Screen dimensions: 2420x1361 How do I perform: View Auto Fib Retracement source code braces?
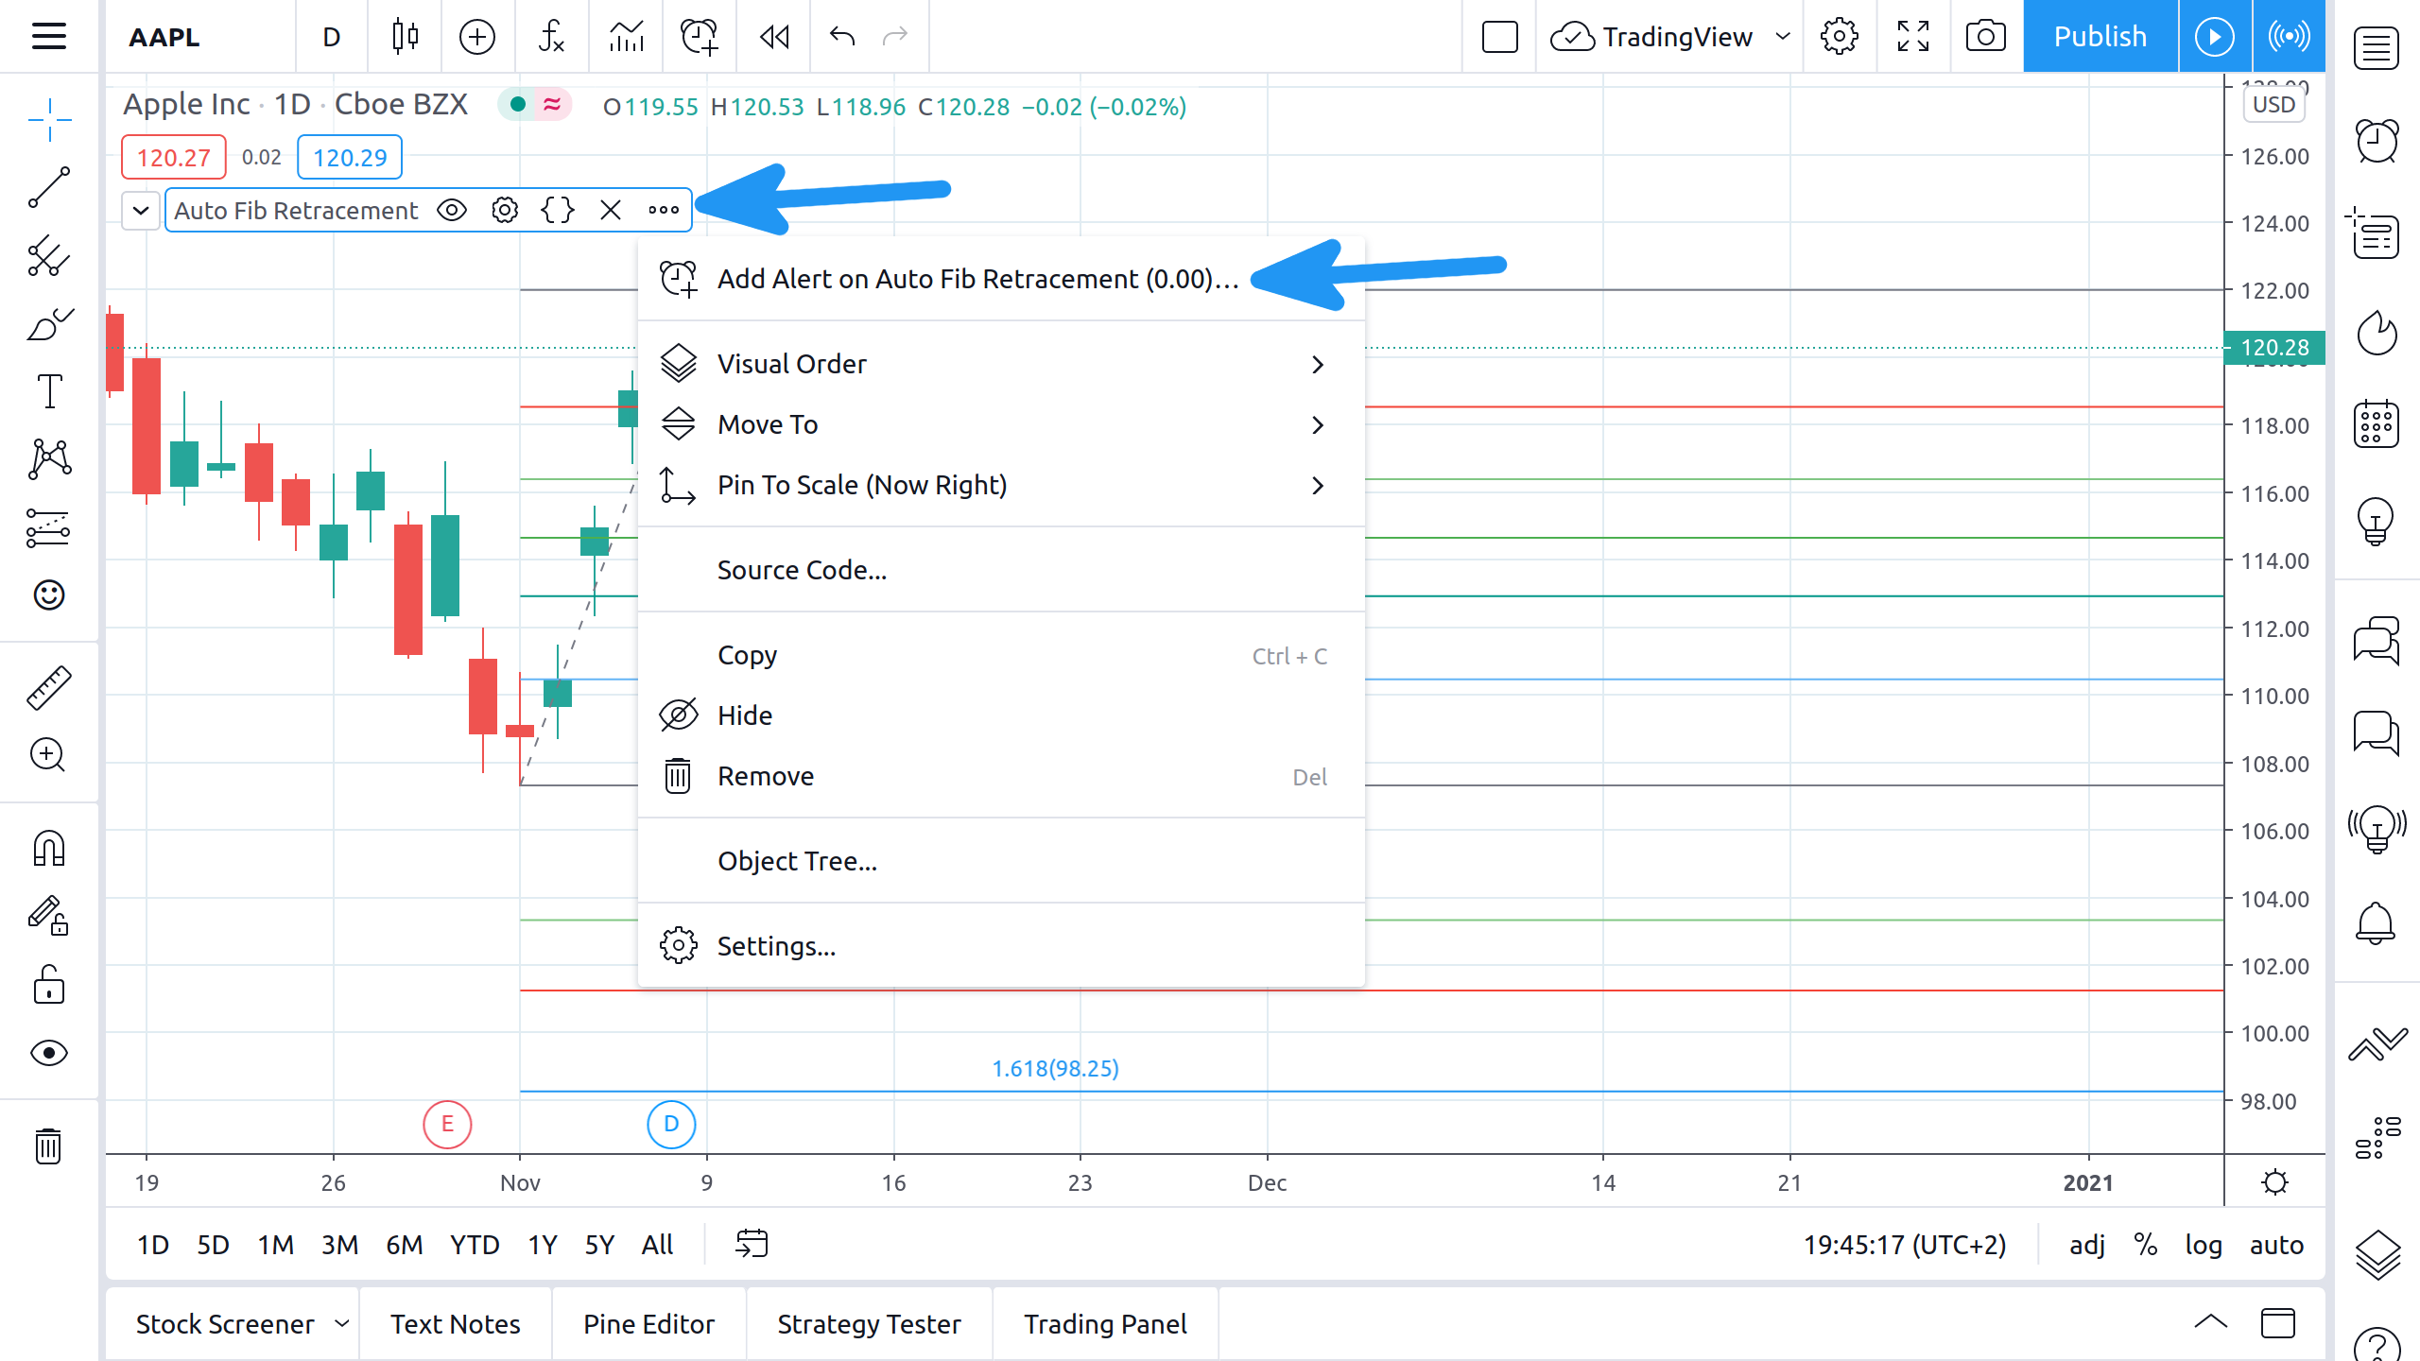(558, 210)
